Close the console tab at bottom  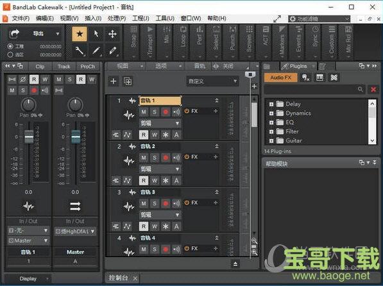(x=135, y=278)
